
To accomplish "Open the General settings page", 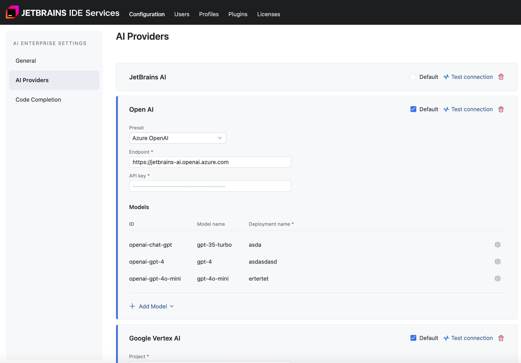I will pyautogui.click(x=26, y=61).
